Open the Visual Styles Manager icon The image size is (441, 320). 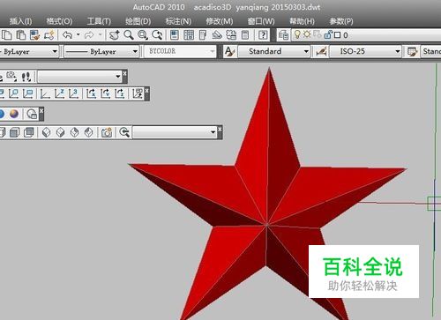pyautogui.click(x=32, y=114)
